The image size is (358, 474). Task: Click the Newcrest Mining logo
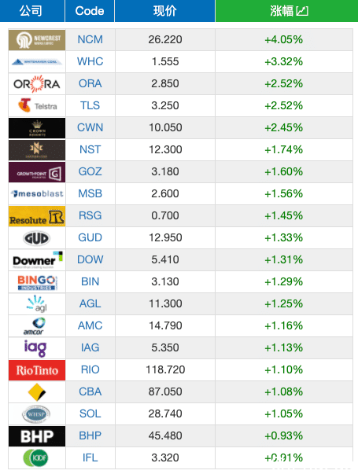click(x=37, y=40)
